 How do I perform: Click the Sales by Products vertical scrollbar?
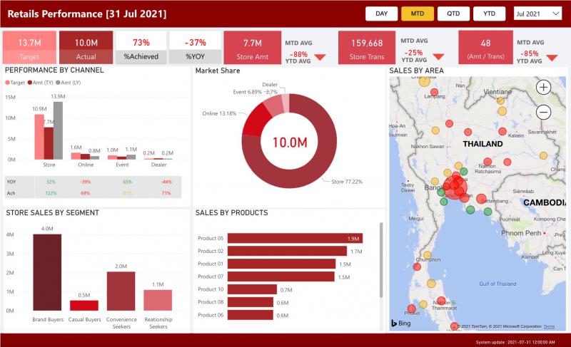381,260
